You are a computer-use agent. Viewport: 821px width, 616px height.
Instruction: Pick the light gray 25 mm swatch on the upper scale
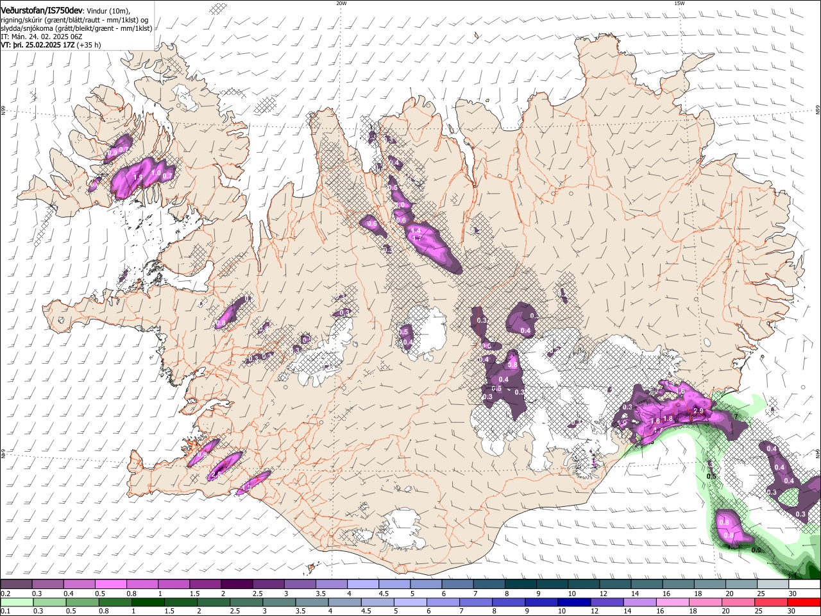(773, 585)
